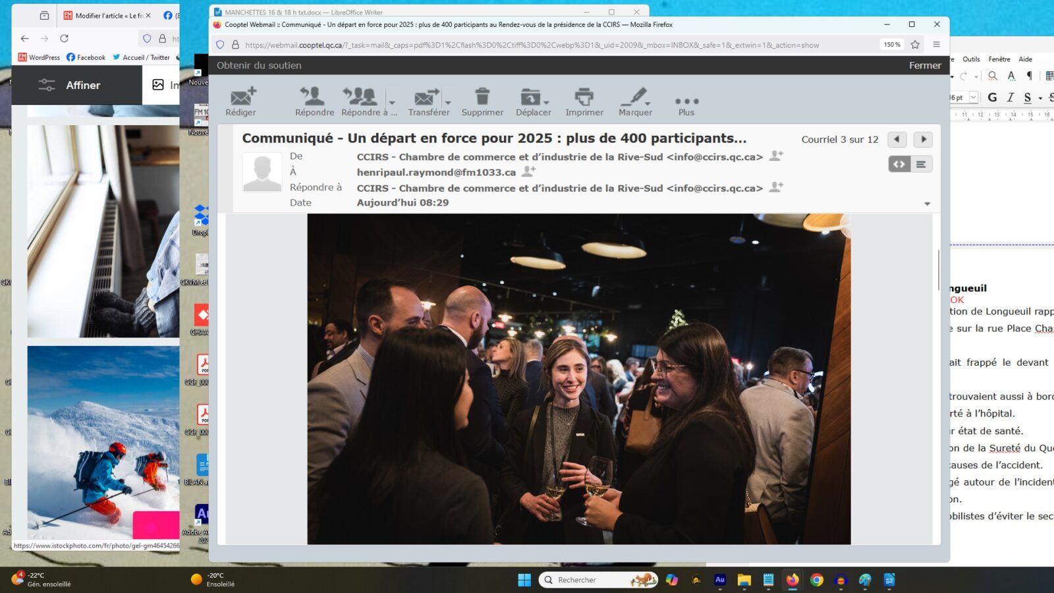Click the 150% zoom level indicator
This screenshot has height=593, width=1054.
click(892, 45)
